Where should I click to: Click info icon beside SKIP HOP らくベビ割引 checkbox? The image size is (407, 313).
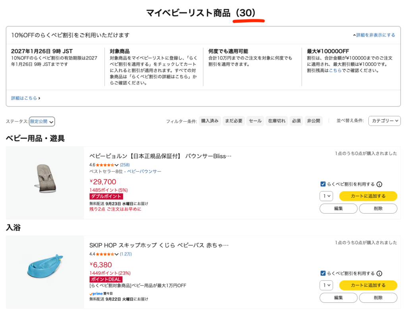click(x=379, y=274)
